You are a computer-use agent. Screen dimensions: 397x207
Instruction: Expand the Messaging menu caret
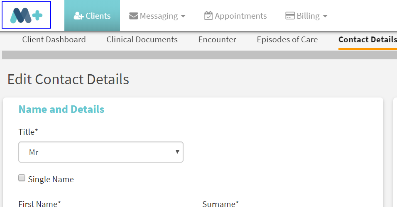[183, 17]
